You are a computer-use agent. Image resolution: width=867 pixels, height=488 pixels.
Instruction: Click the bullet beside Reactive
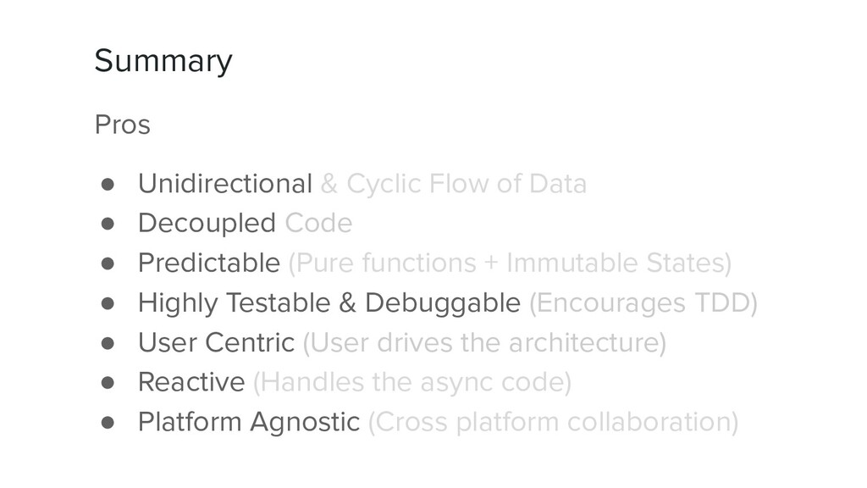point(108,383)
